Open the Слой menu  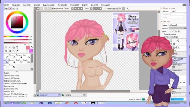click(x=37, y=5)
